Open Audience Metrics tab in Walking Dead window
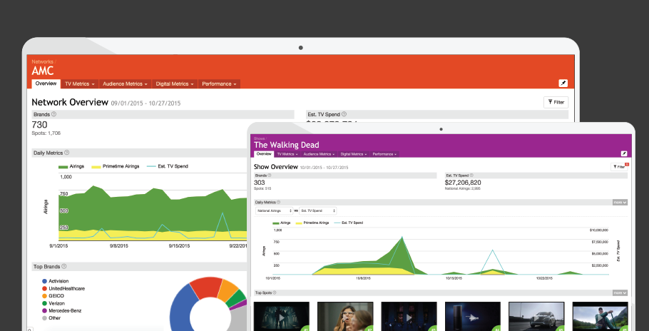This screenshot has height=331, width=649. pos(319,154)
